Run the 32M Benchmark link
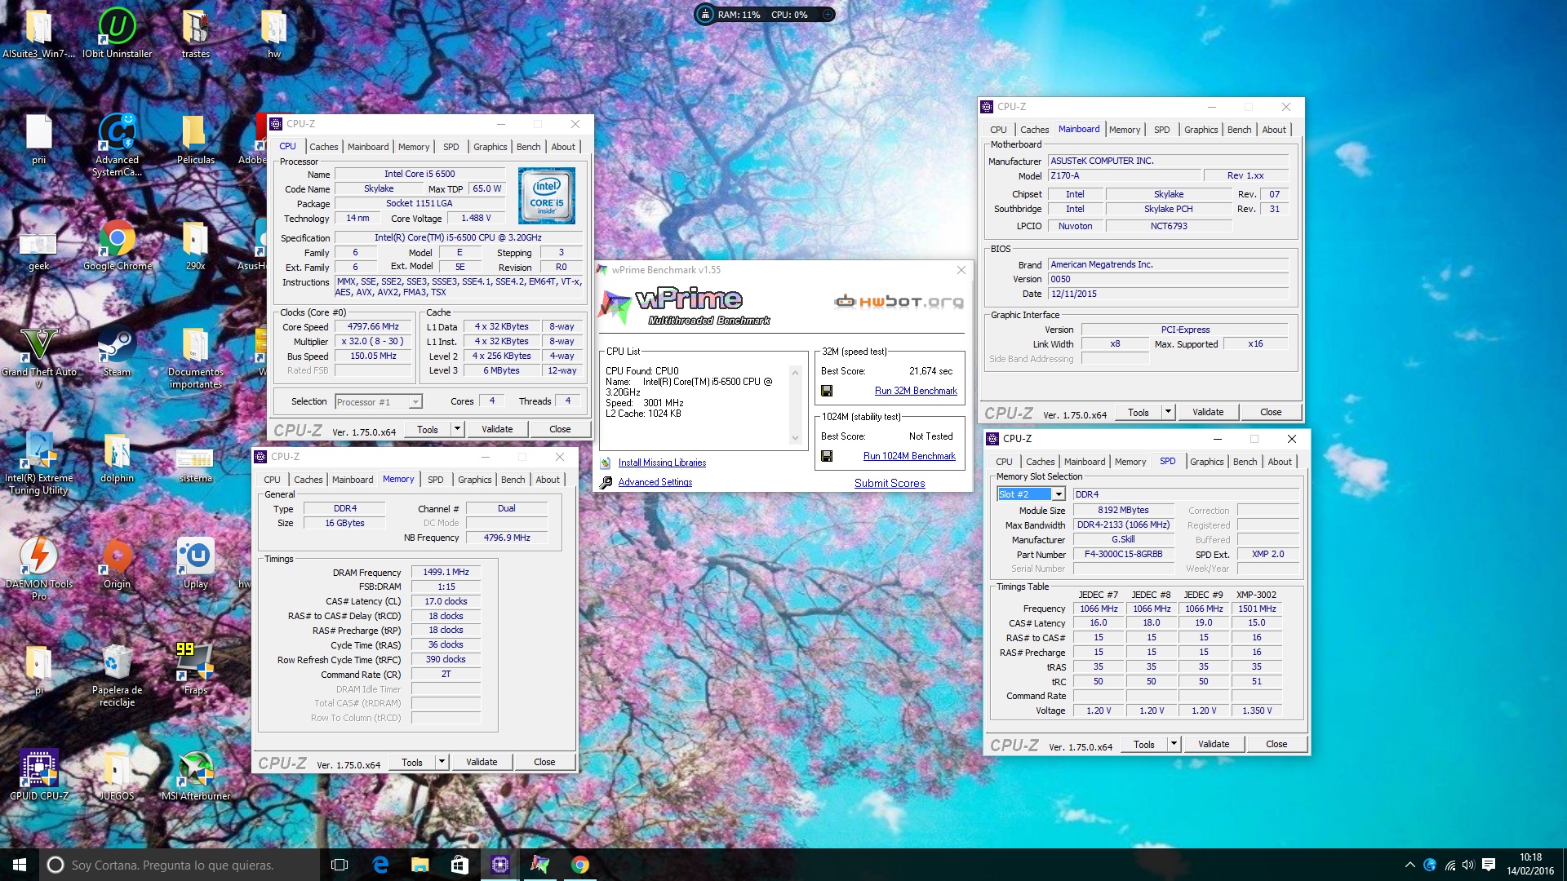This screenshot has height=881, width=1567. (x=916, y=391)
